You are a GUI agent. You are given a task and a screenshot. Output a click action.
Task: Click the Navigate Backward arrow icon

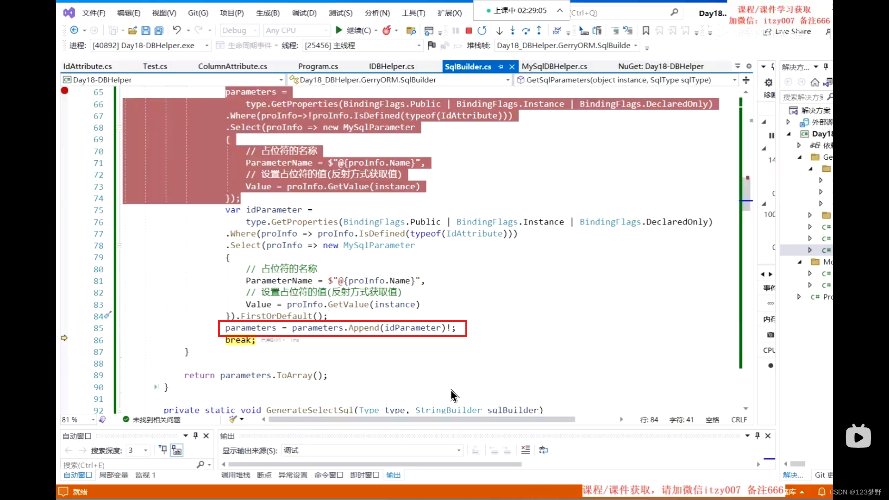[74, 31]
